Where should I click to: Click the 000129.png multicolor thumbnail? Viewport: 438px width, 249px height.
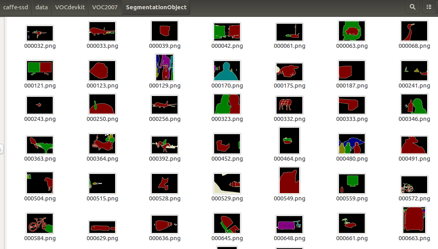(165, 67)
